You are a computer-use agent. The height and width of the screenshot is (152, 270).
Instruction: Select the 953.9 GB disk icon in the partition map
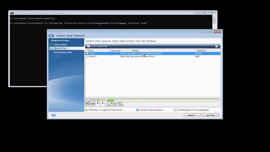click(x=88, y=100)
